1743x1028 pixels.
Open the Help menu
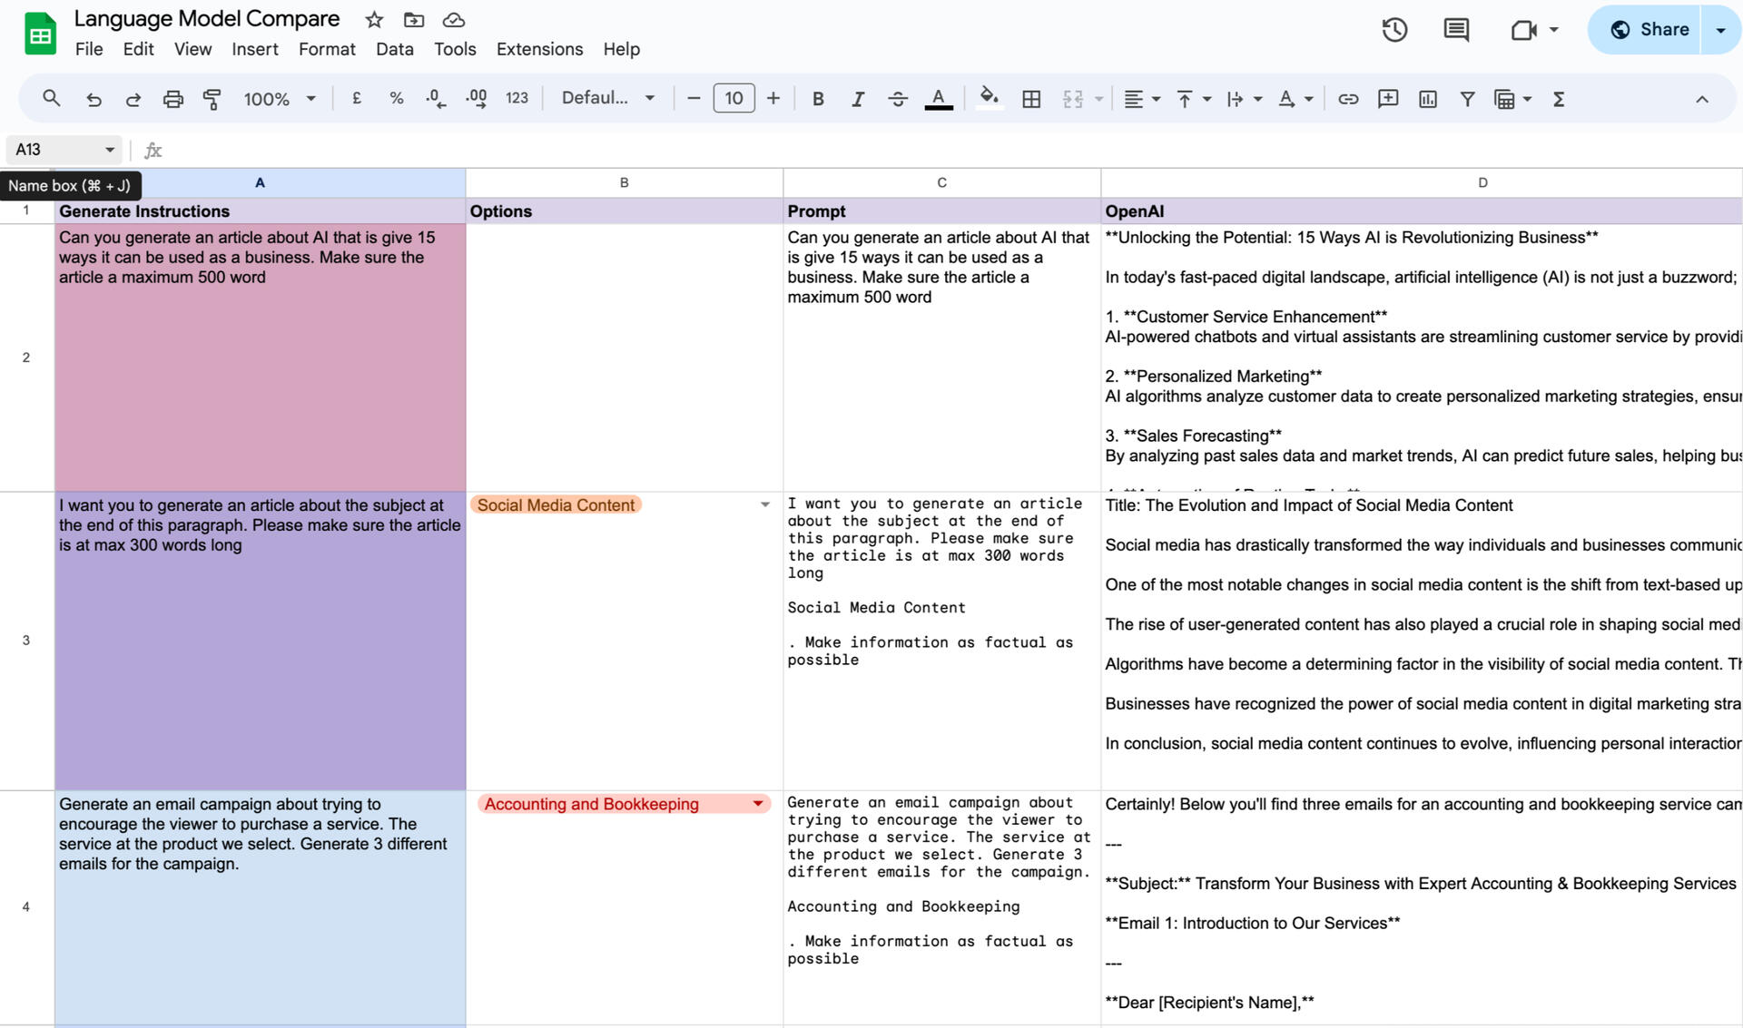622,49
